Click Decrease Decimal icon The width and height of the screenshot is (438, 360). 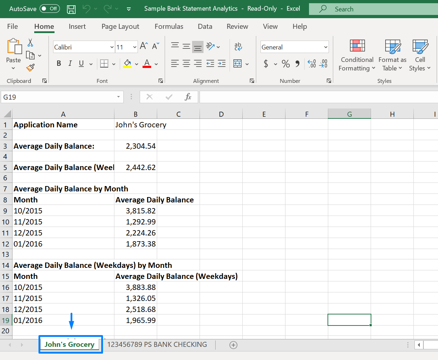click(324, 64)
